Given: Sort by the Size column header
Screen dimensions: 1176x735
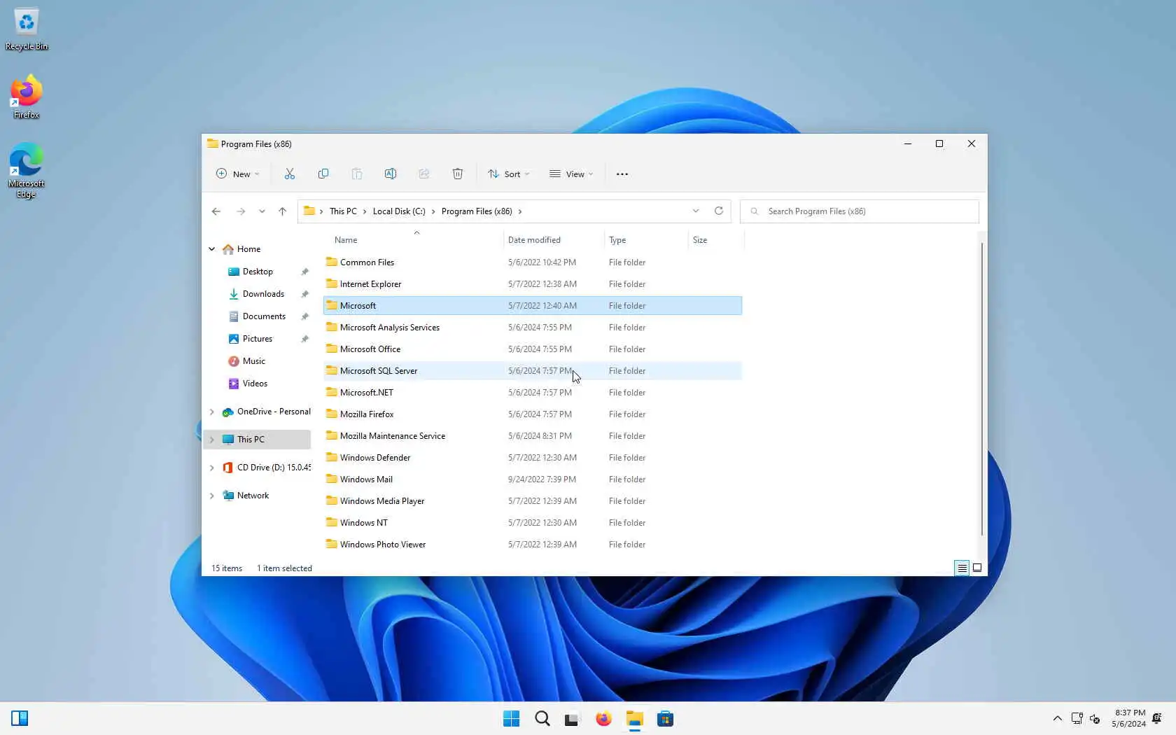Looking at the screenshot, I should [715, 240].
